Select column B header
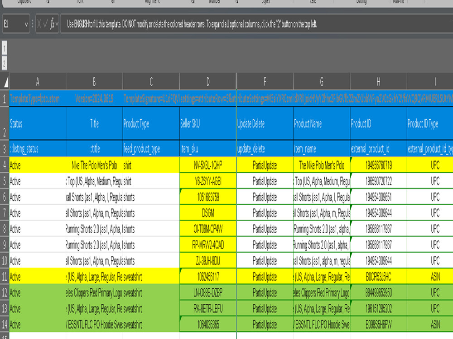The height and width of the screenshot is (339, 453). coord(94,81)
